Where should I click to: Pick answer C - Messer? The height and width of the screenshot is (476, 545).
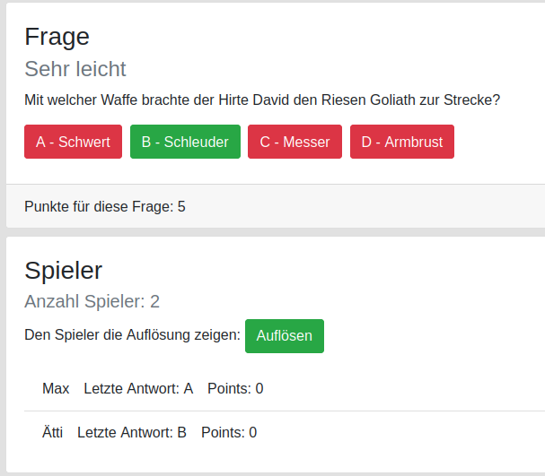294,142
